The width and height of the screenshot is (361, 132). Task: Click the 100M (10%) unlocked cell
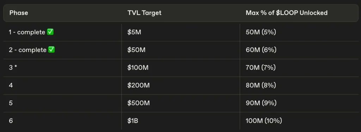tap(299, 121)
